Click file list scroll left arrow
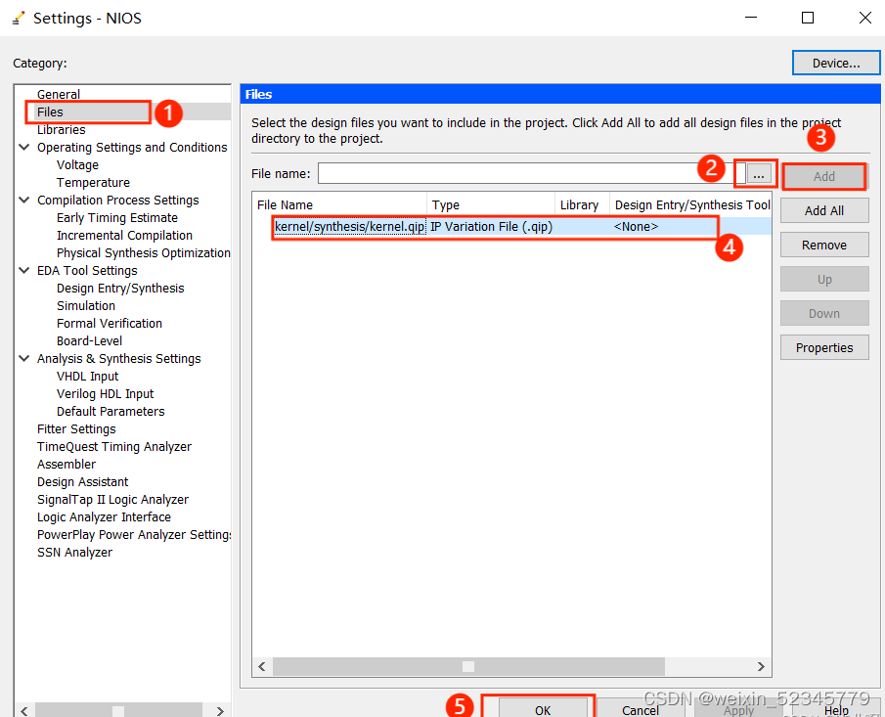The image size is (885, 717). (x=262, y=667)
